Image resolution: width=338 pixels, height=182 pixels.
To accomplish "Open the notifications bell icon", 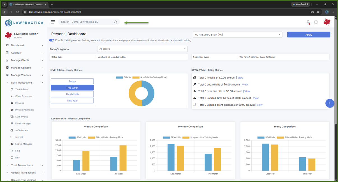I will point(308,22).
